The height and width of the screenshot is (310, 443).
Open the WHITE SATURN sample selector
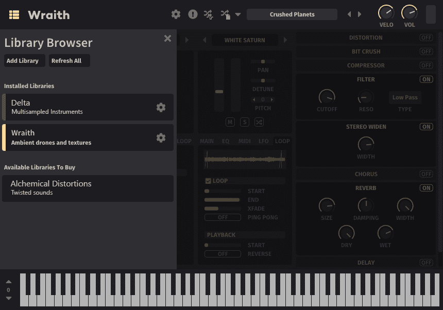pyautogui.click(x=245, y=40)
